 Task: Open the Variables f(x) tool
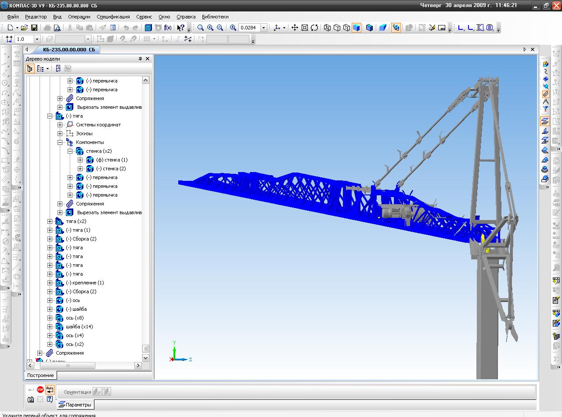pyautogui.click(x=168, y=28)
